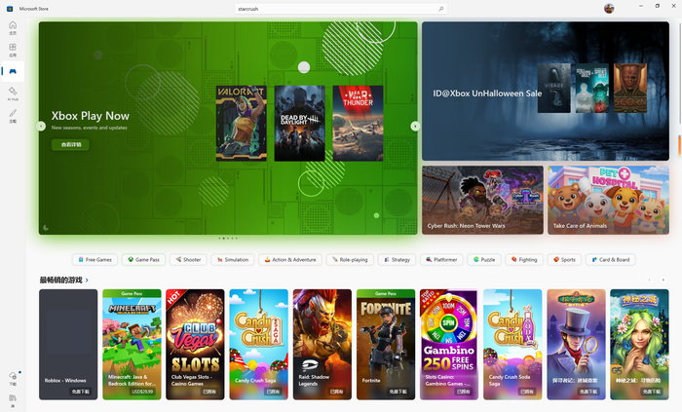Select the Gaming controller sidebar icon

13,71
